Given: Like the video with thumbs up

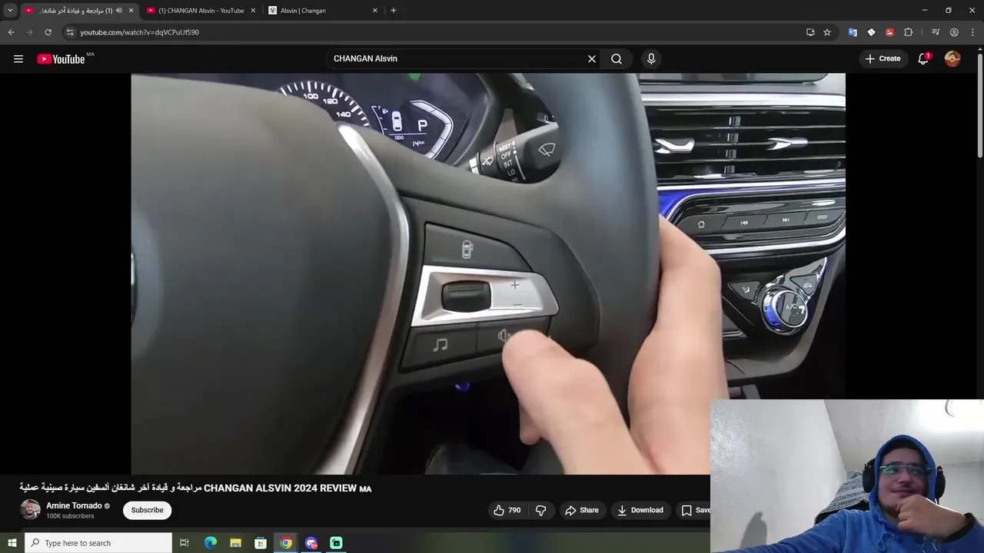Looking at the screenshot, I should (x=507, y=510).
